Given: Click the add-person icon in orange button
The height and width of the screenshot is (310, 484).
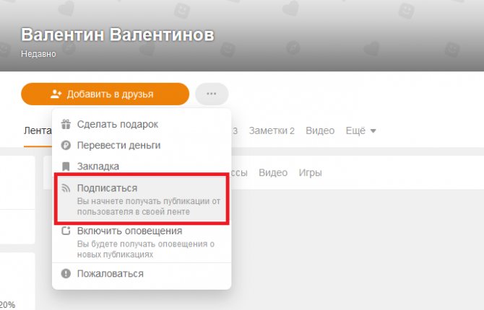Looking at the screenshot, I should pyautogui.click(x=56, y=94).
